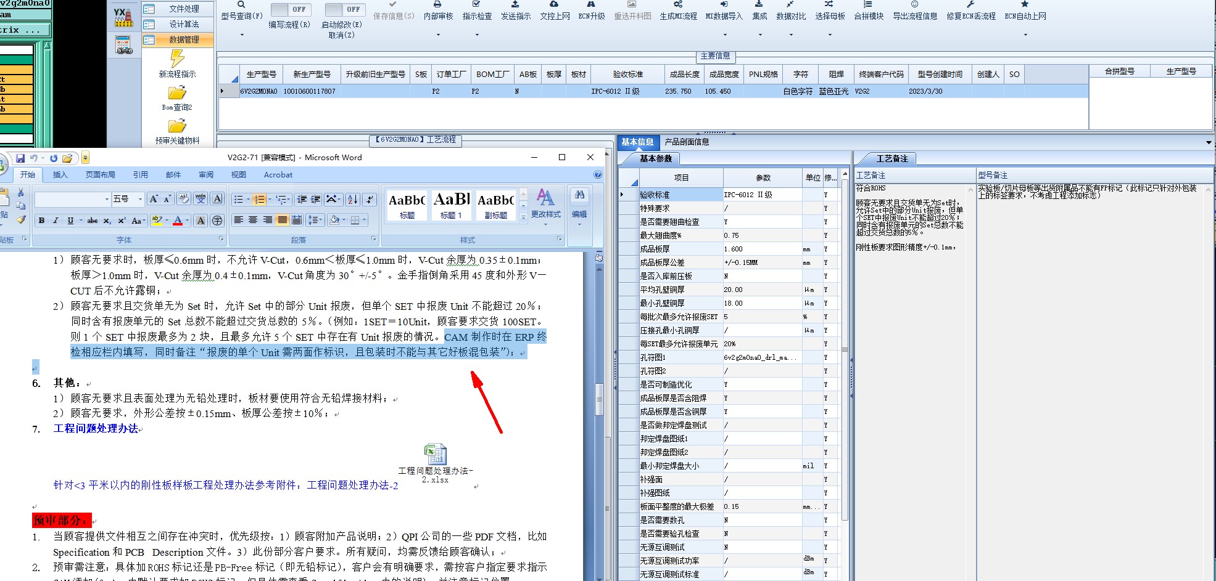This screenshot has height=581, width=1216.
Task: Toggle superscript formatting in Word
Action: click(x=122, y=221)
